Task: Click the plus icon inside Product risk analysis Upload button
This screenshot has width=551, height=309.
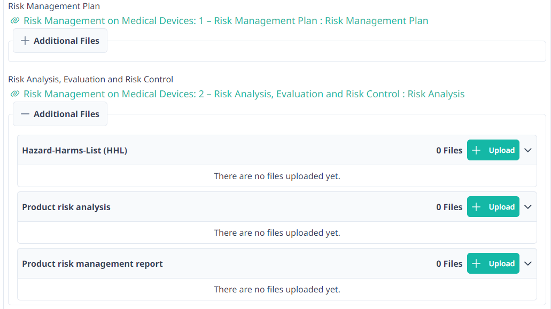Action: click(476, 206)
